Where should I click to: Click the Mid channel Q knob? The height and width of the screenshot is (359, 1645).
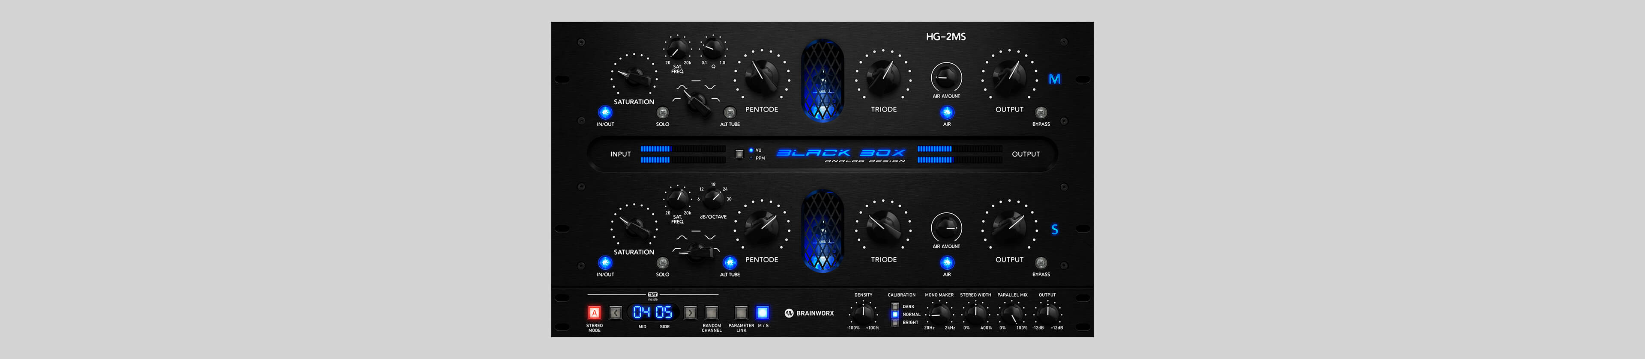[x=713, y=48]
